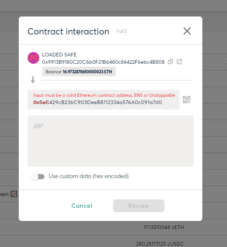Open Safe address in block explorer

[179, 62]
